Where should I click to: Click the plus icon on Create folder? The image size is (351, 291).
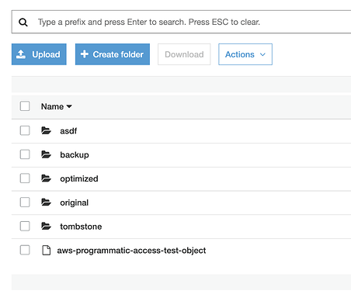[85, 54]
